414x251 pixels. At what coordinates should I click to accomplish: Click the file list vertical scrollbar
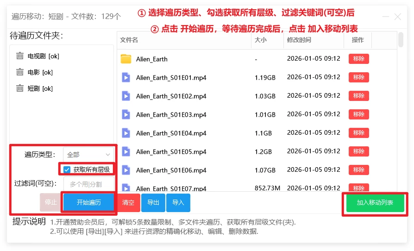401,40
